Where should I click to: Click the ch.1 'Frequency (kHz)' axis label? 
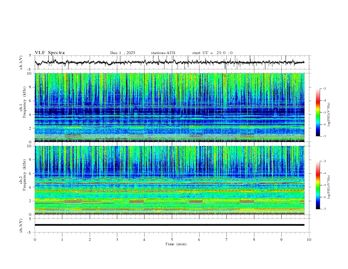(x=25, y=102)
